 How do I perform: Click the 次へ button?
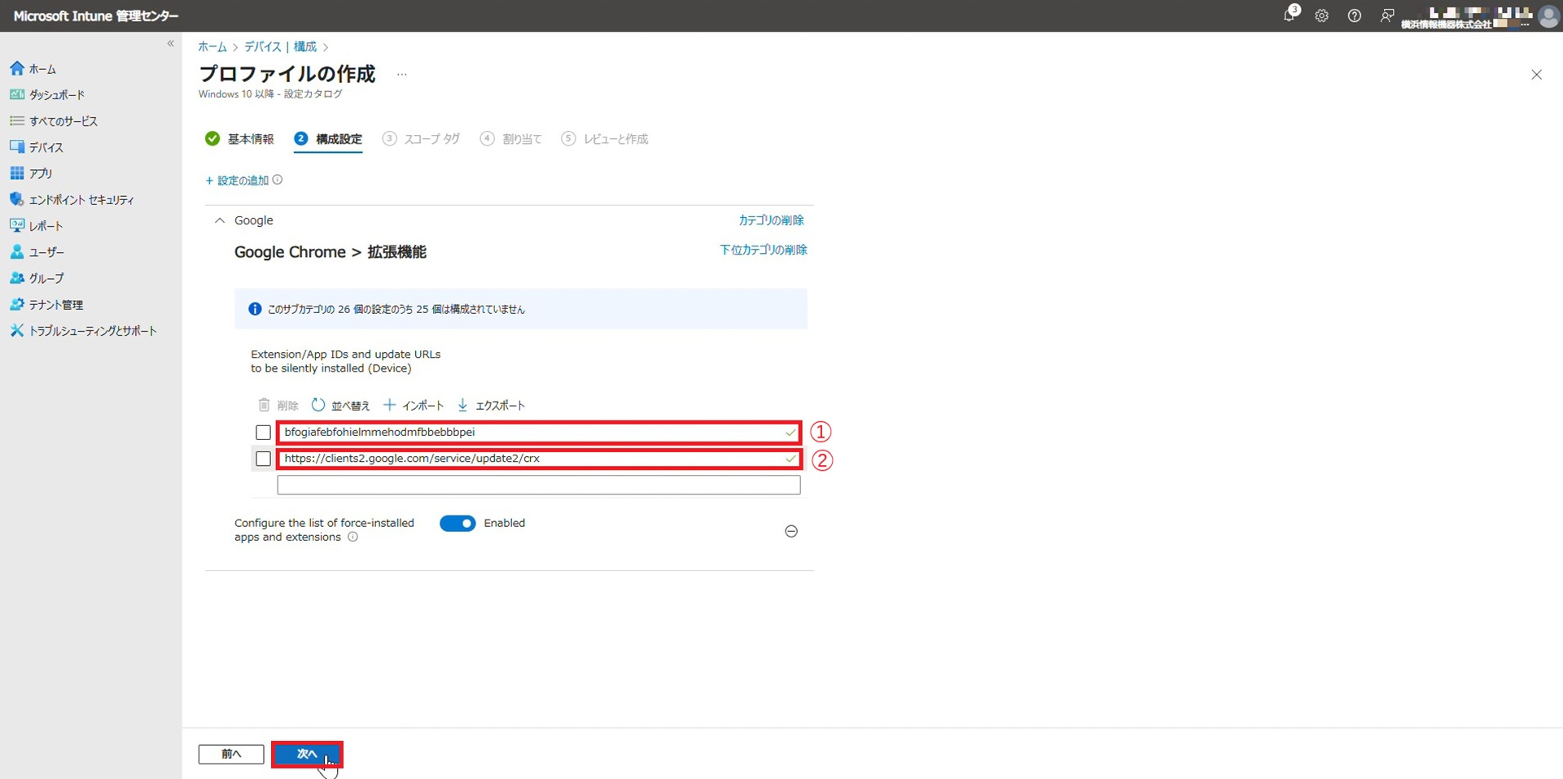(x=307, y=754)
